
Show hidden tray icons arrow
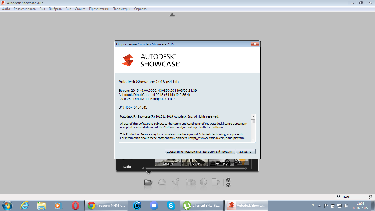(319, 206)
